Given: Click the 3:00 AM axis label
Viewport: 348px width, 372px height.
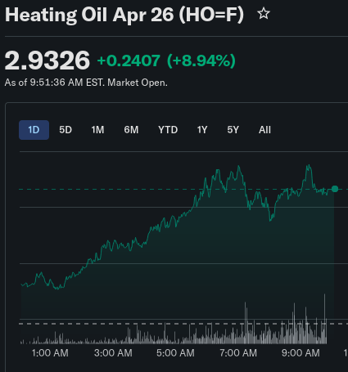Looking at the screenshot, I should (113, 353).
